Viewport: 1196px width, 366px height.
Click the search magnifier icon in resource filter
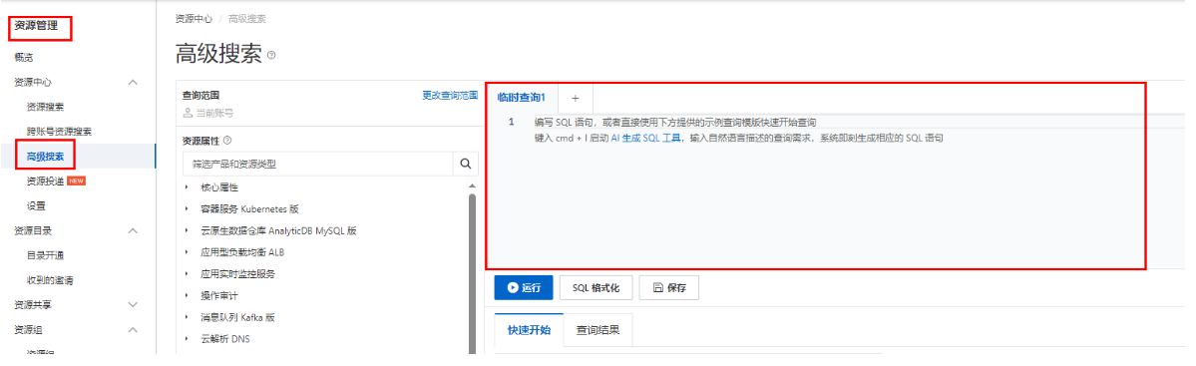(465, 164)
